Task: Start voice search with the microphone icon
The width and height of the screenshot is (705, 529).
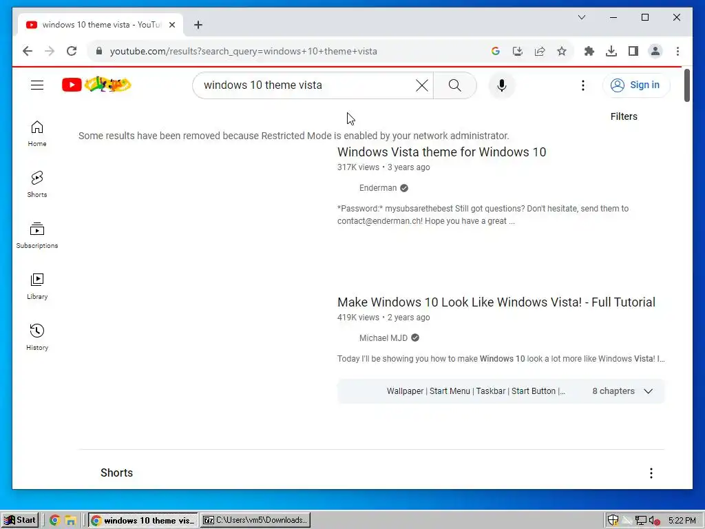Action: tap(502, 85)
